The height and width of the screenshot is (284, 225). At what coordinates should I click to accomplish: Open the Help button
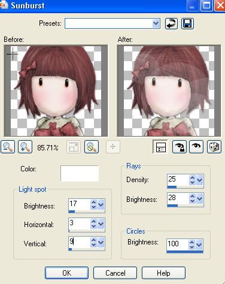pos(163,273)
